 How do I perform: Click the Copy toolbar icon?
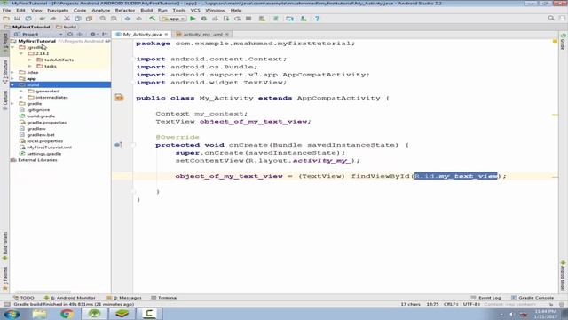click(x=78, y=19)
